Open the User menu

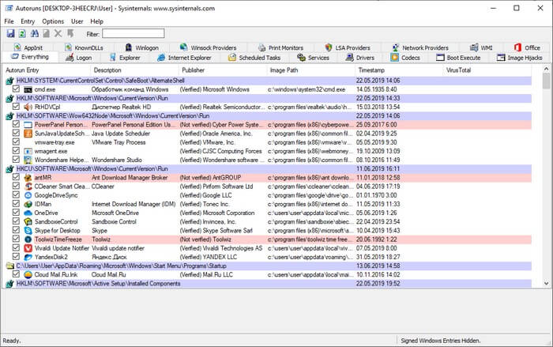click(77, 21)
